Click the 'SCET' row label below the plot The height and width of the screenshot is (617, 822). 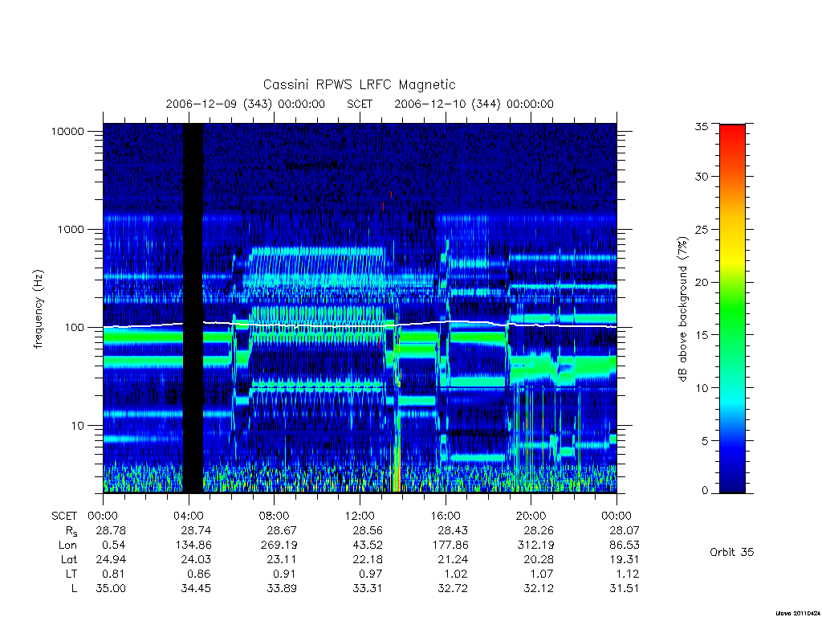click(64, 516)
